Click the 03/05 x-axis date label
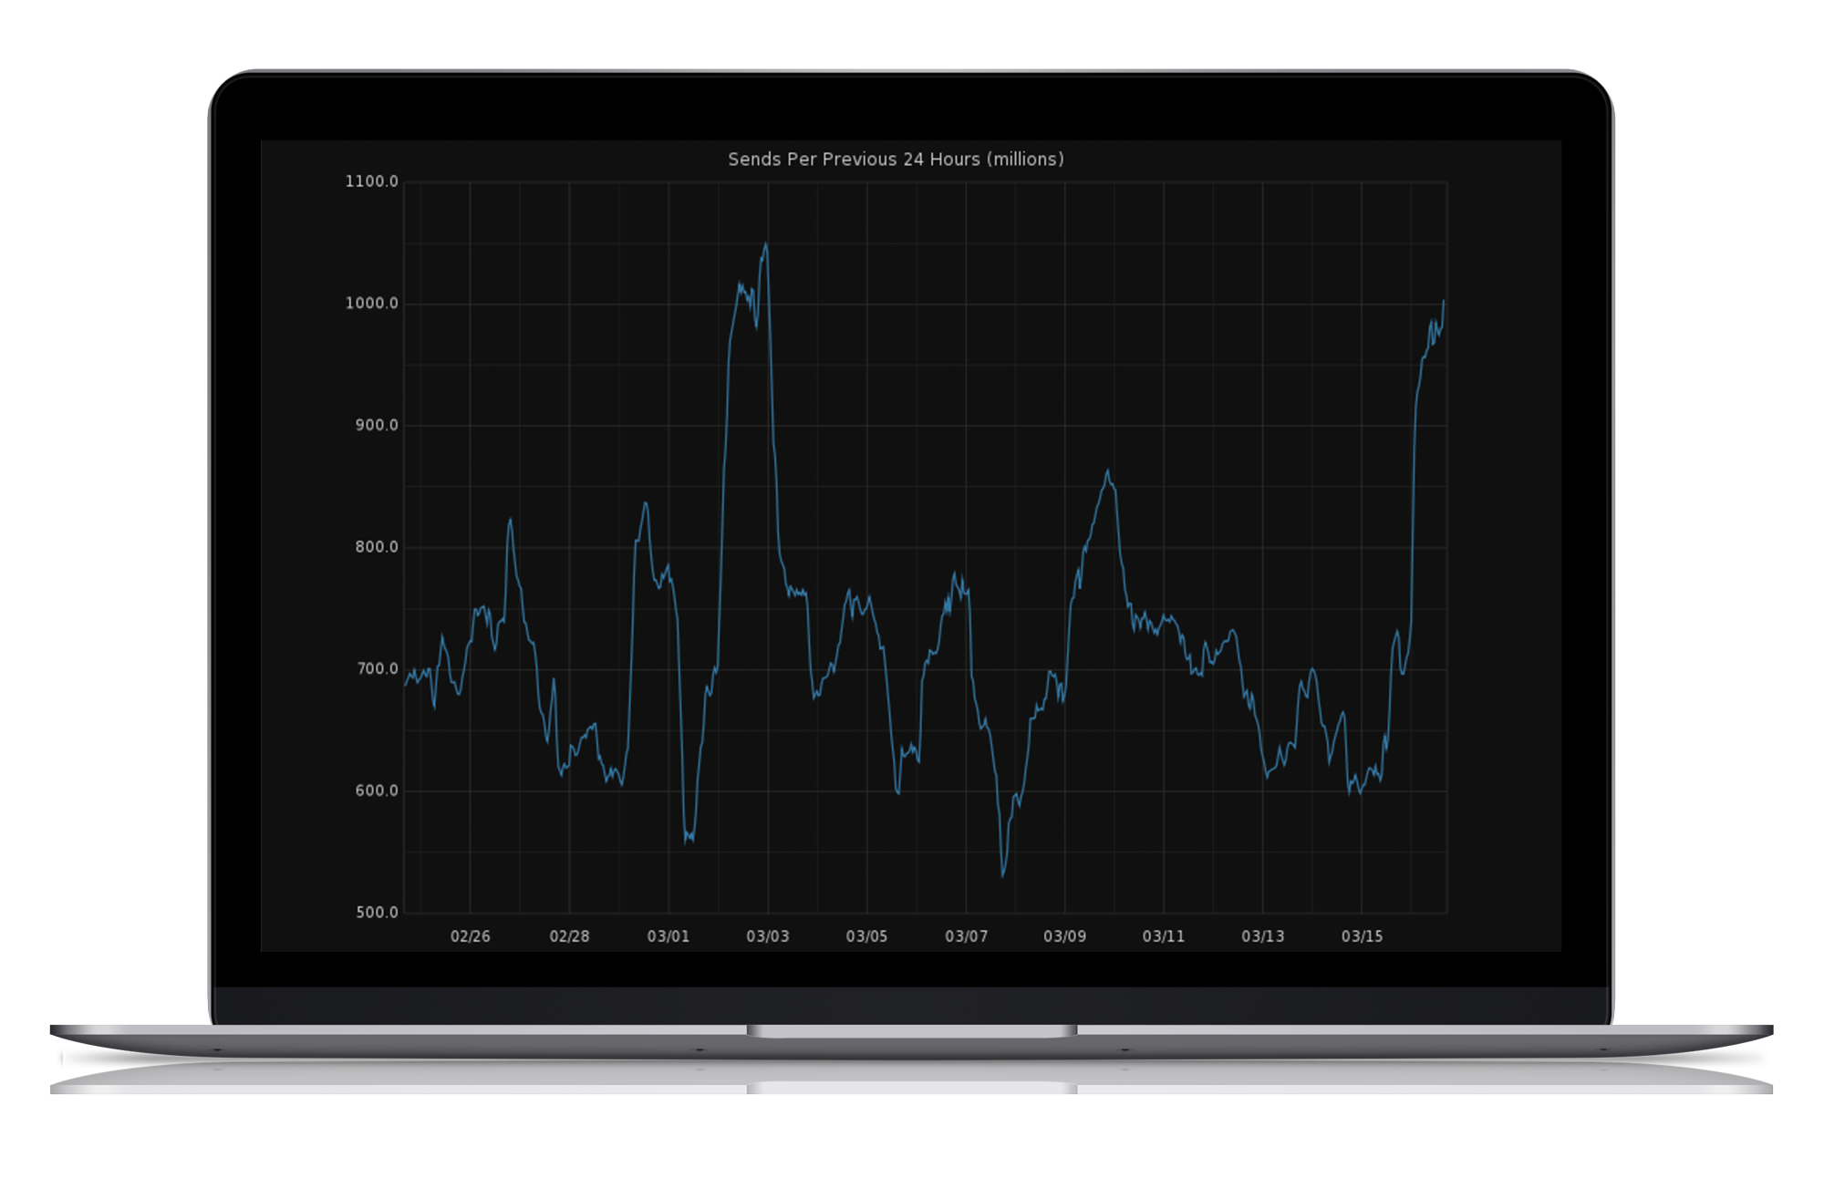 pyautogui.click(x=866, y=936)
